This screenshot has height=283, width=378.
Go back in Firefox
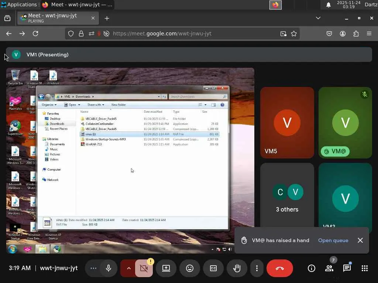(9, 34)
